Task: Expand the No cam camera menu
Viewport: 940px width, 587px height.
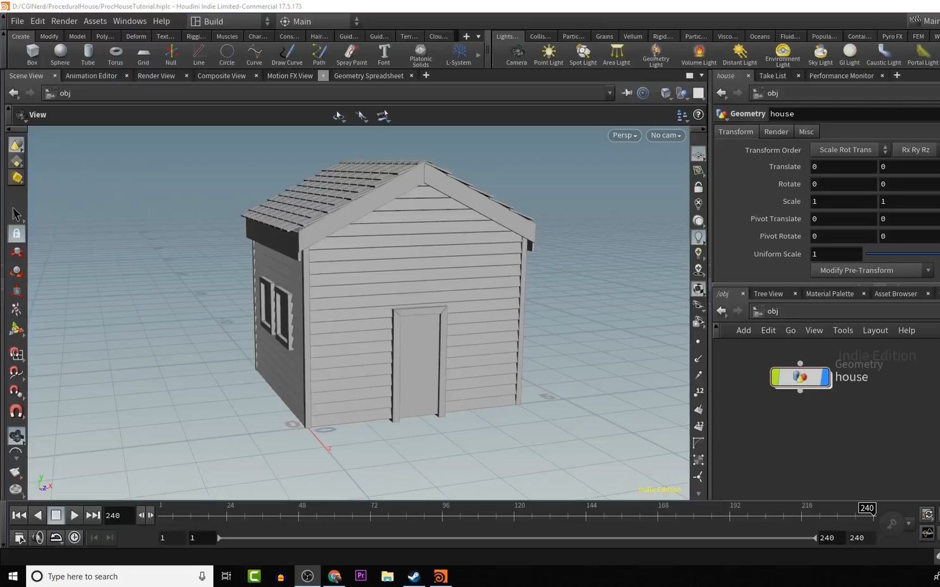Action: pos(665,135)
